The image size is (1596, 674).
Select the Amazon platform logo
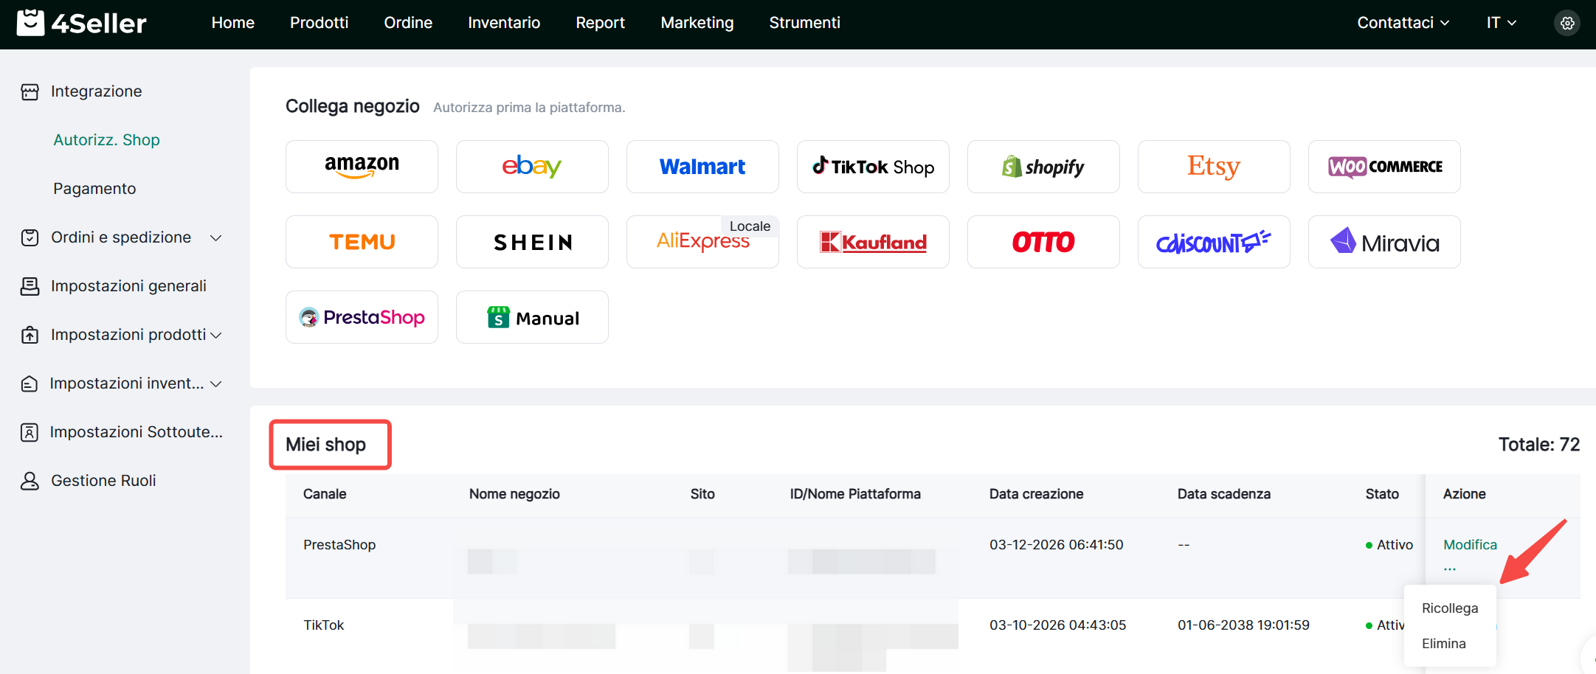pos(362,167)
